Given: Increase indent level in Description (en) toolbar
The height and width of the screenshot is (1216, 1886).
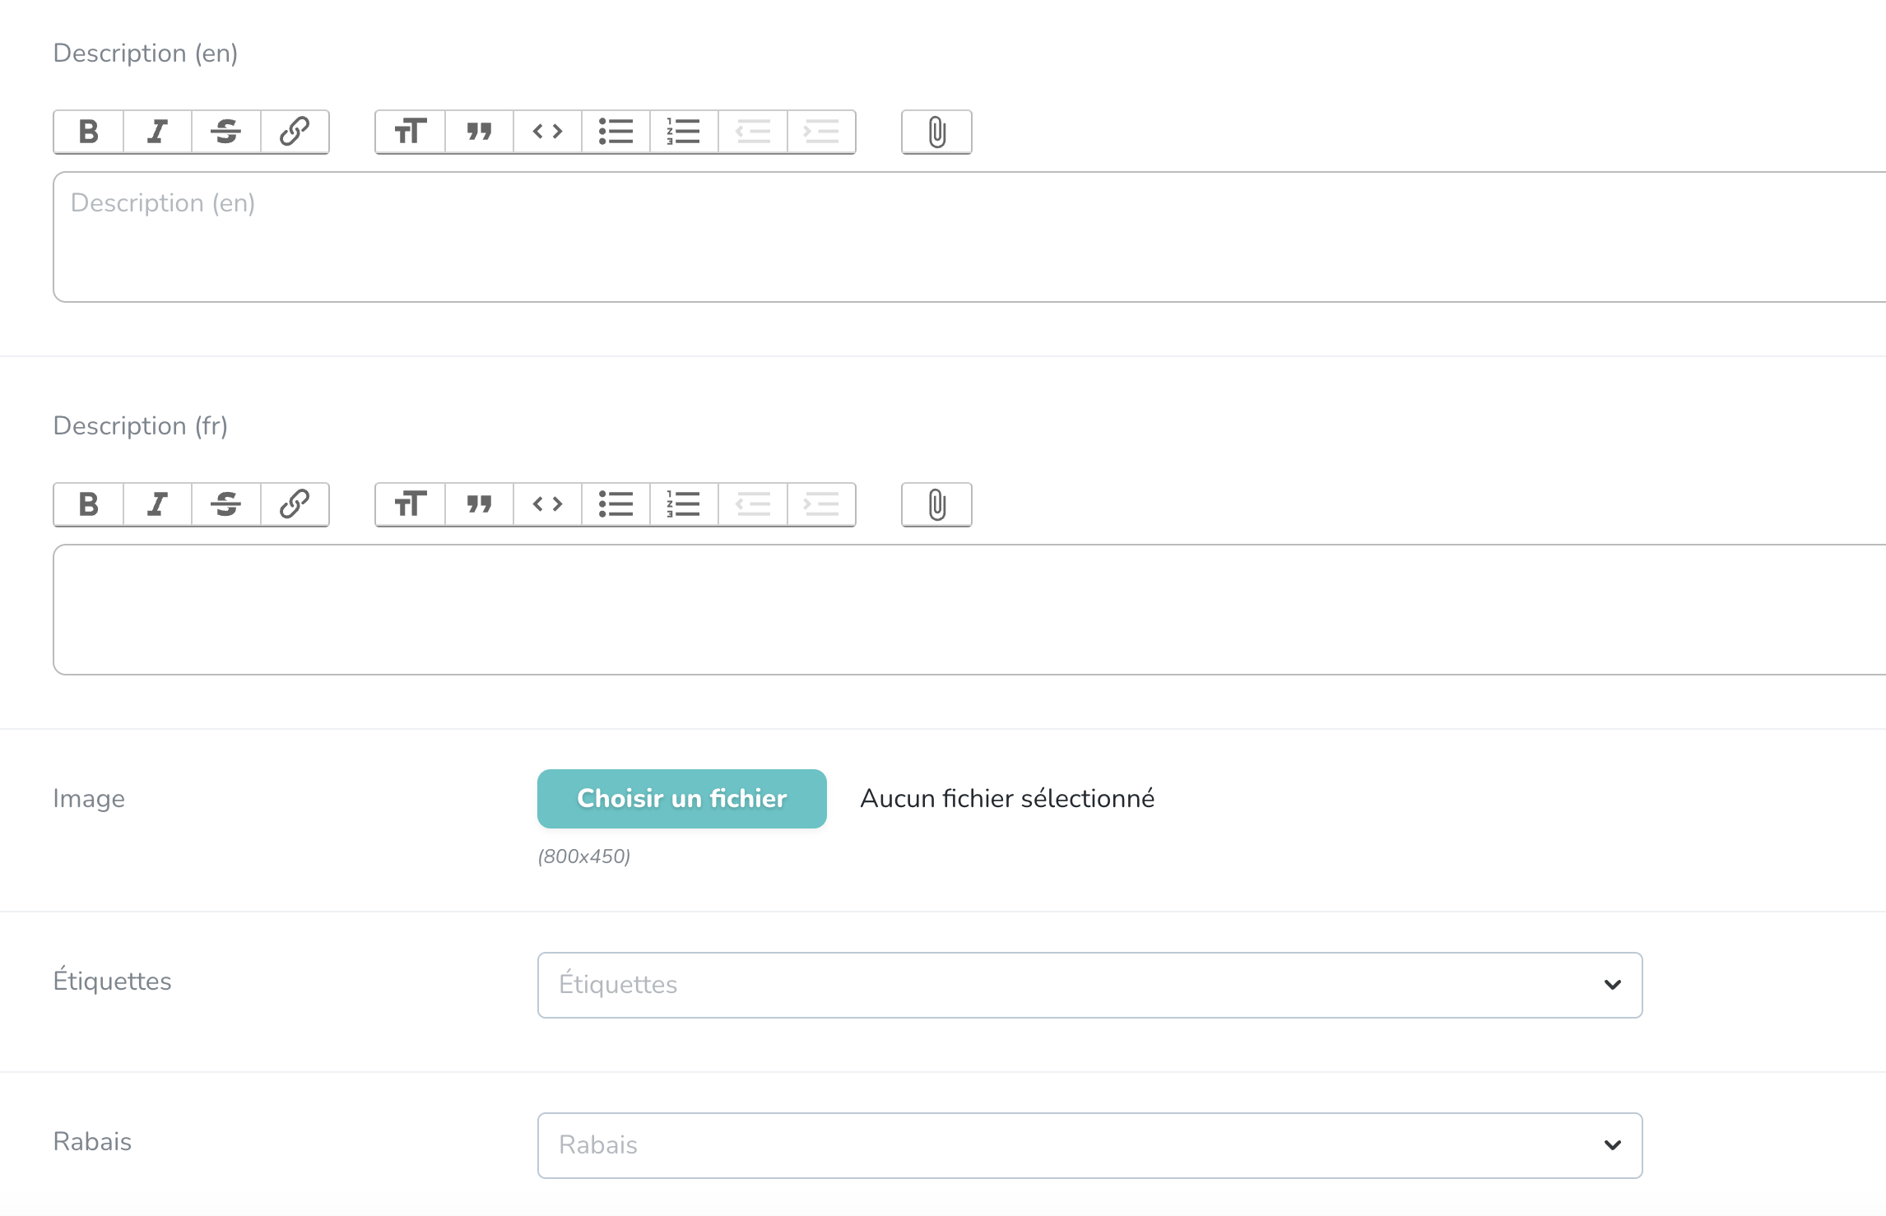Looking at the screenshot, I should [821, 132].
